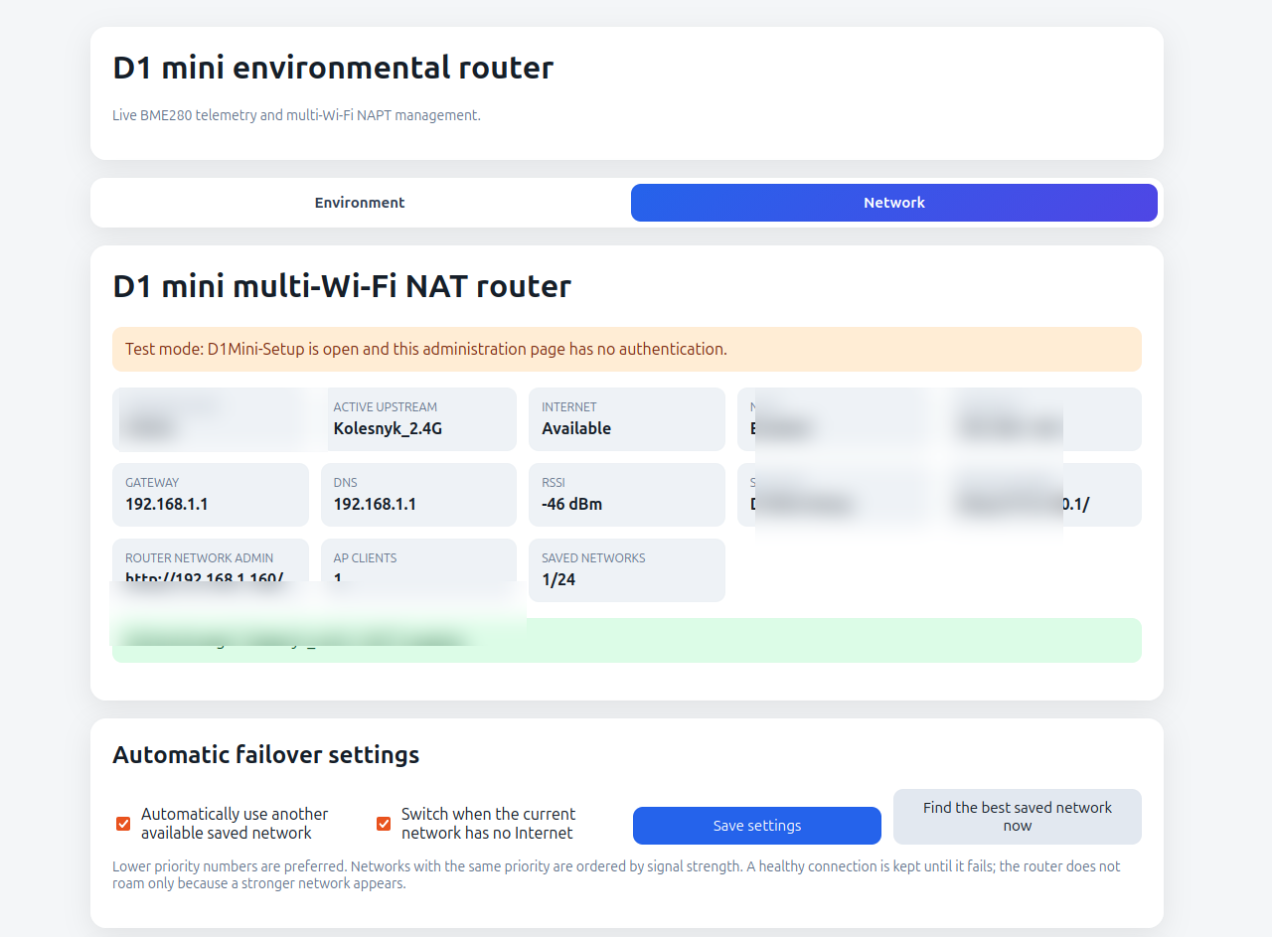
Task: Click the Saved Networks count 1/24
Action: (x=558, y=580)
